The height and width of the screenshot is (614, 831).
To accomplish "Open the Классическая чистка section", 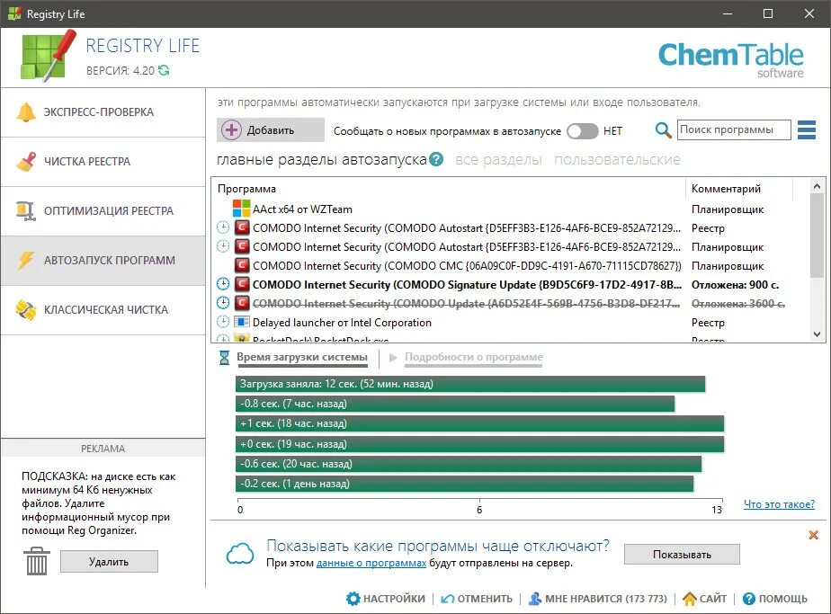I will [x=103, y=310].
